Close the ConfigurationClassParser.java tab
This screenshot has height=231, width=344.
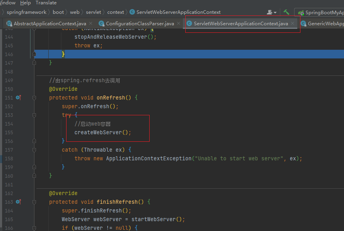click(179, 24)
